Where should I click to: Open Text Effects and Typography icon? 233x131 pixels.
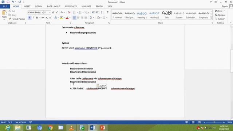point(56,18)
